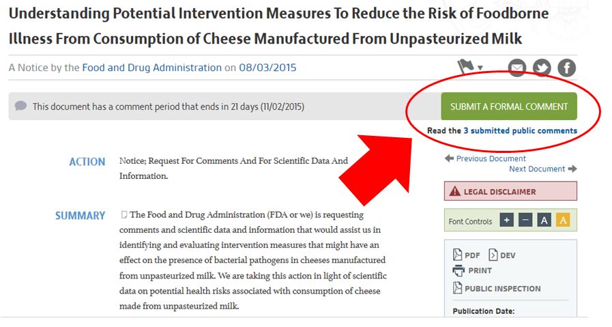Go to Next Document
612x327 pixels.
543,169
